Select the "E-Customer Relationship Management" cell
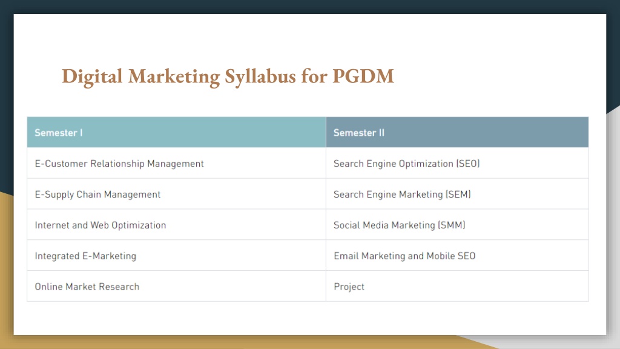Viewport: 620px width, 349px height. tap(176, 163)
